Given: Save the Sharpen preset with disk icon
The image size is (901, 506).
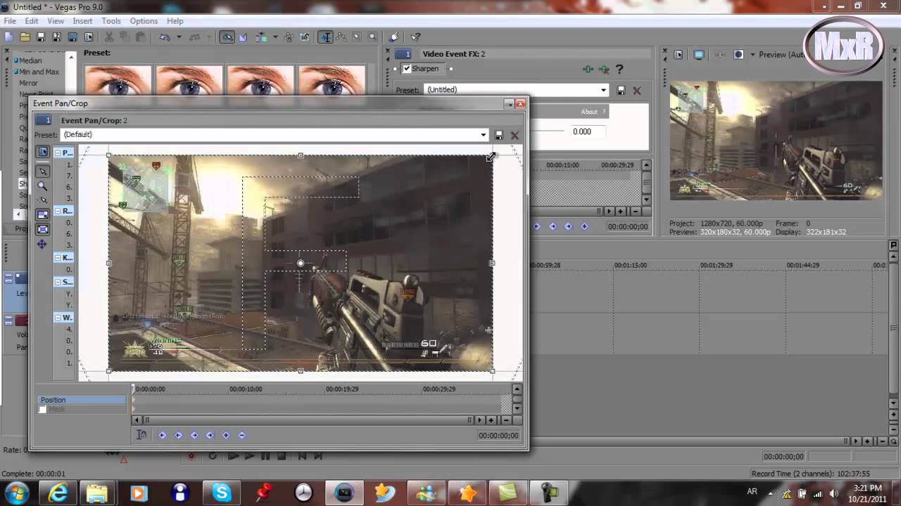Looking at the screenshot, I should [622, 90].
